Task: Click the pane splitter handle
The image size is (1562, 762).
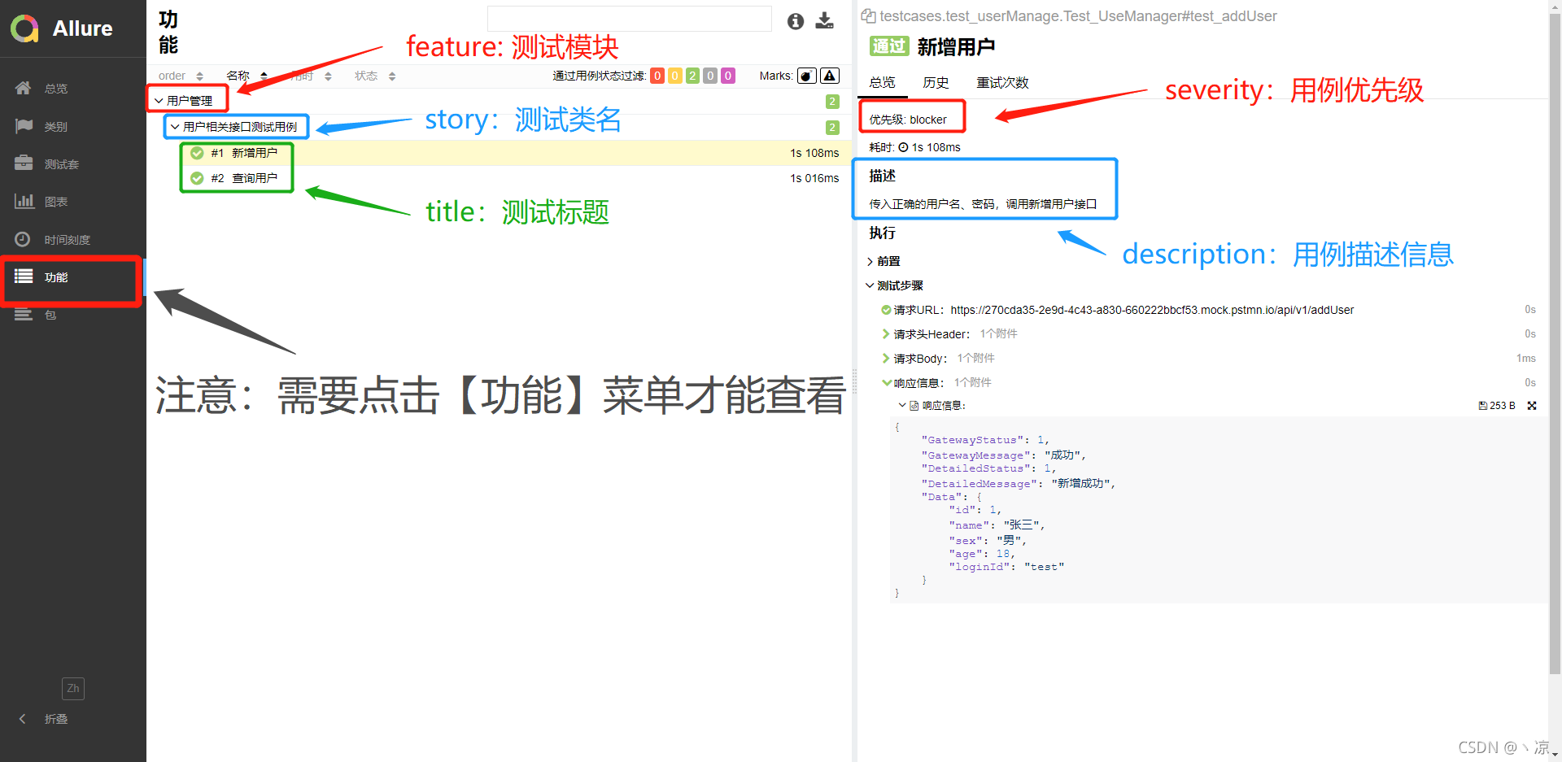Action: pyautogui.click(x=854, y=381)
